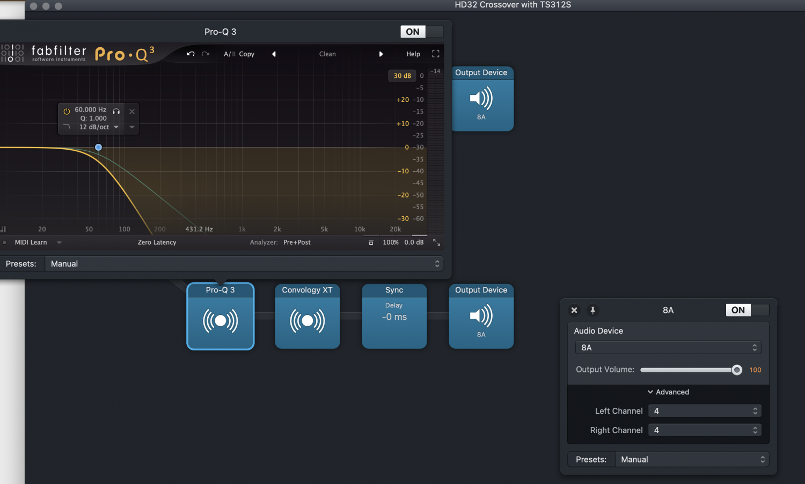Open the Clean preset menu

pyautogui.click(x=327, y=54)
